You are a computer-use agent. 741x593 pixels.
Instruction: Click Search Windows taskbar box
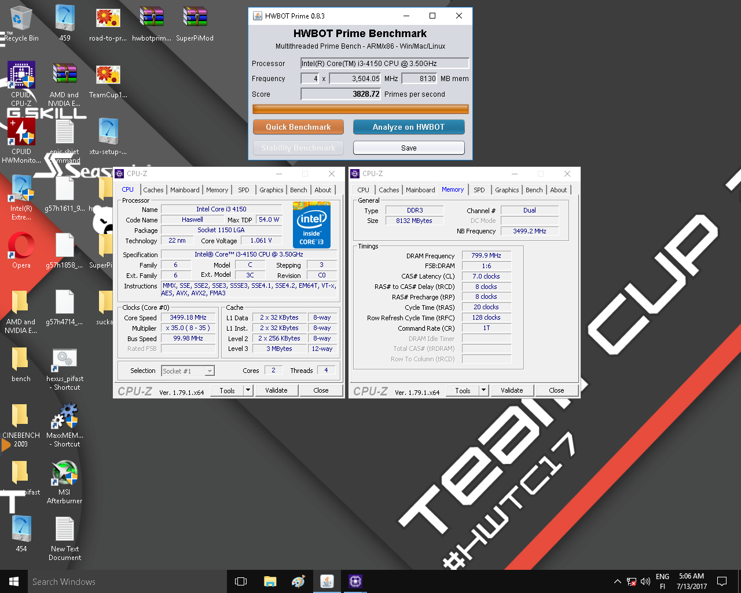point(127,581)
